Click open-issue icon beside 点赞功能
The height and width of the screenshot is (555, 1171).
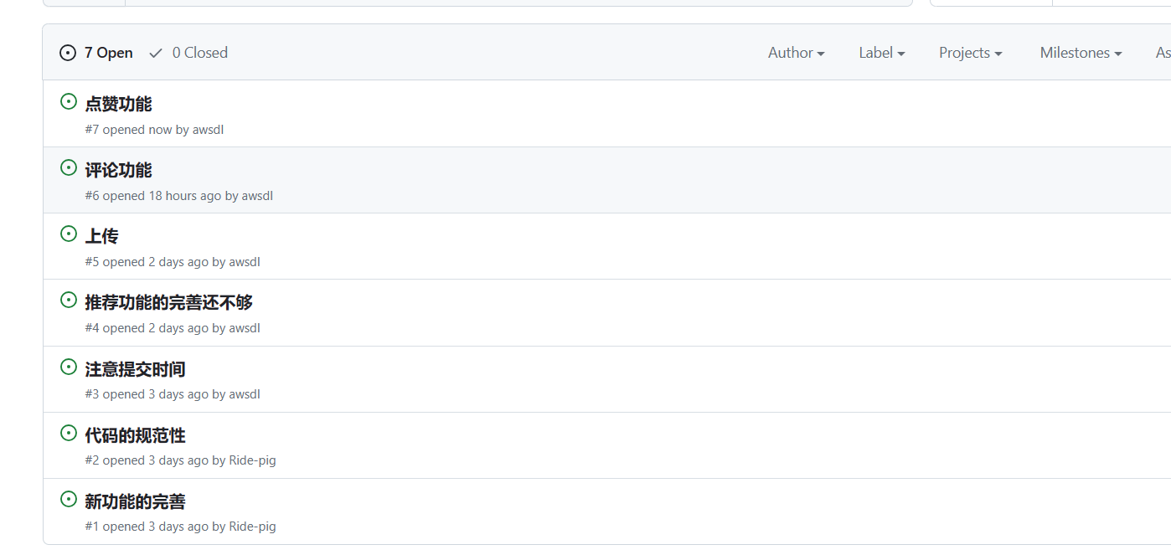(x=69, y=101)
